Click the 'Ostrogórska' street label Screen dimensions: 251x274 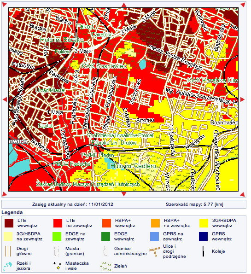[65, 144]
